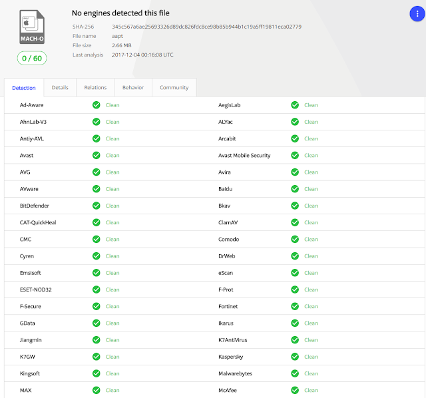The image size is (426, 398).
Task: Click the green check icon for Kingsoft
Action: click(96, 373)
